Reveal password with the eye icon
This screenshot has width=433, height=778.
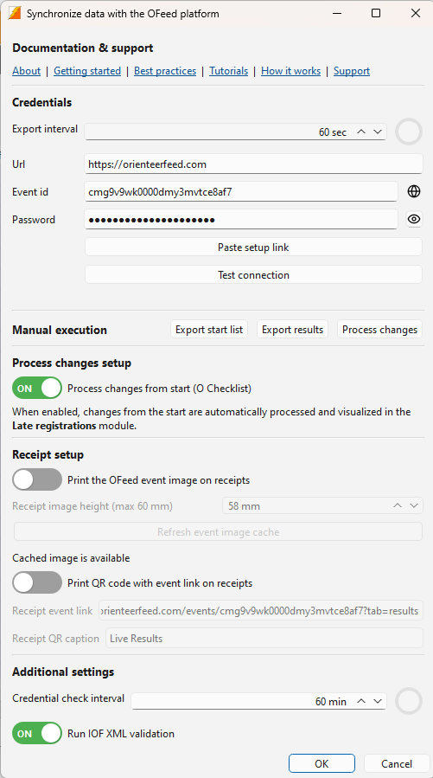click(414, 219)
